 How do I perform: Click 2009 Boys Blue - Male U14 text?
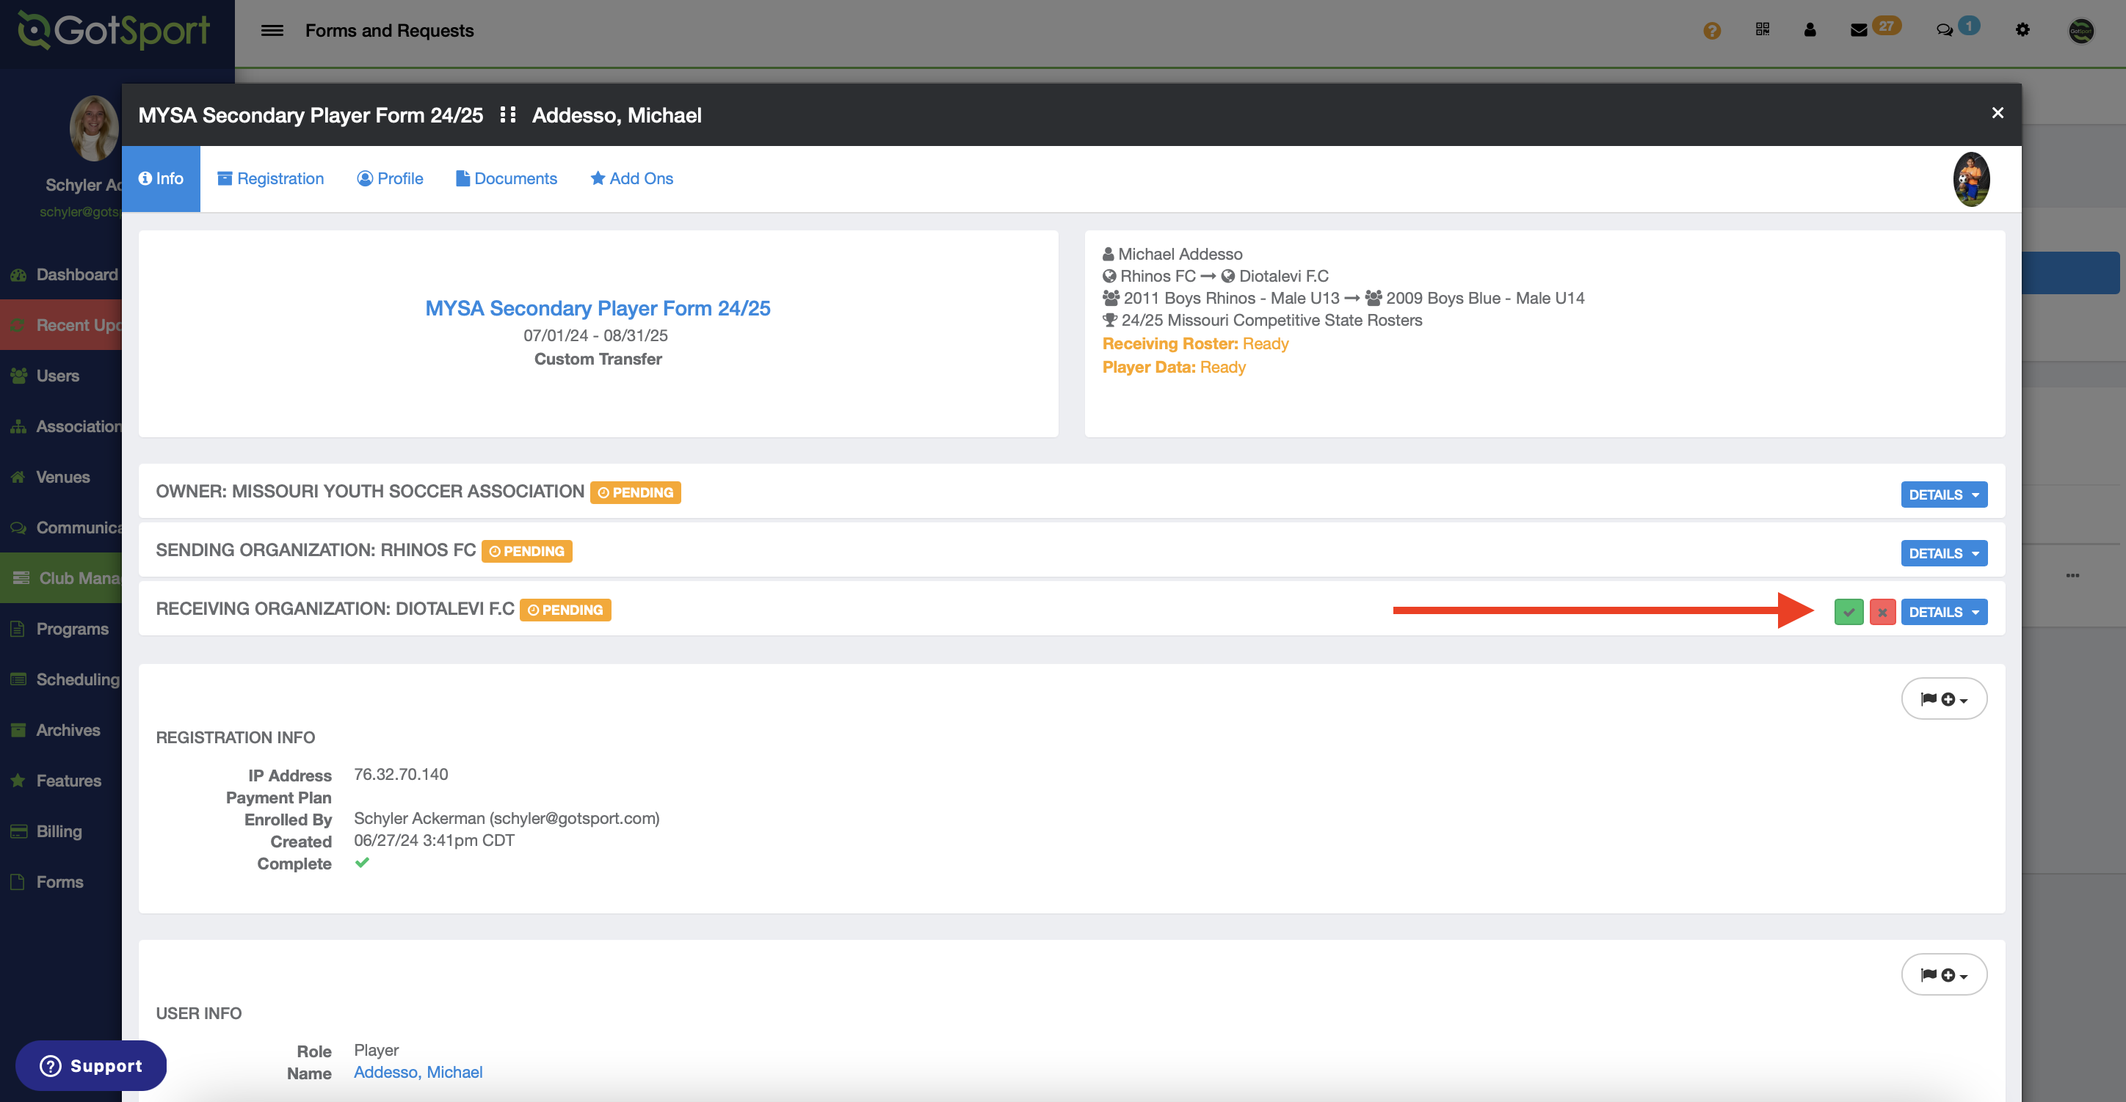point(1484,299)
